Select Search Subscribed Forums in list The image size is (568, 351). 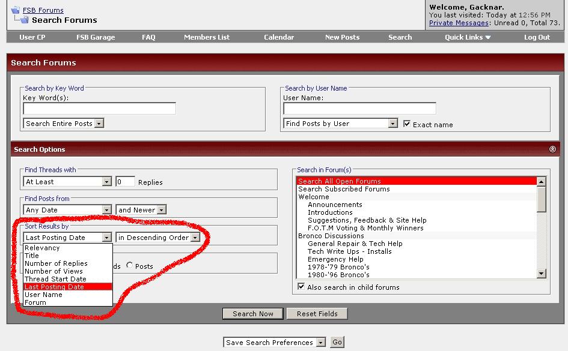(417, 189)
